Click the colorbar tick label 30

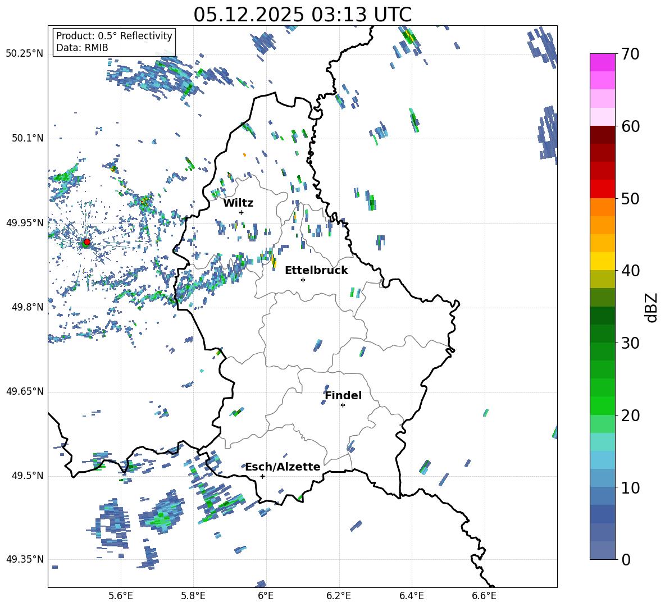(630, 343)
